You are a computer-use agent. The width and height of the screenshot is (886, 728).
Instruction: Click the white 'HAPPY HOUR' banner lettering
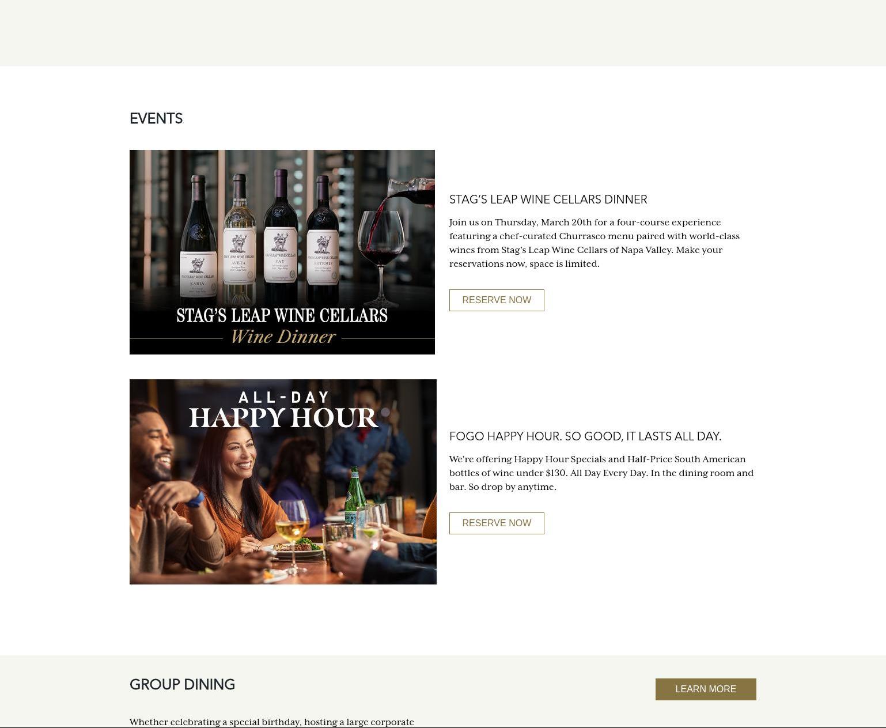(x=283, y=418)
